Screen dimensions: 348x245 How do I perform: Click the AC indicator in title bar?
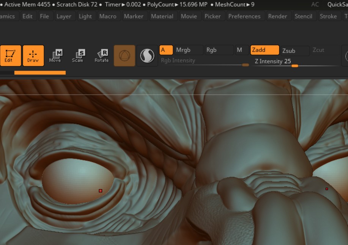[x=315, y=5]
